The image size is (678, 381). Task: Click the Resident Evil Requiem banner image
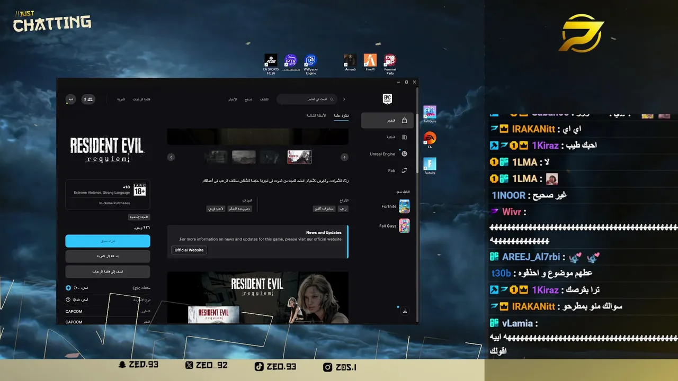click(x=258, y=297)
